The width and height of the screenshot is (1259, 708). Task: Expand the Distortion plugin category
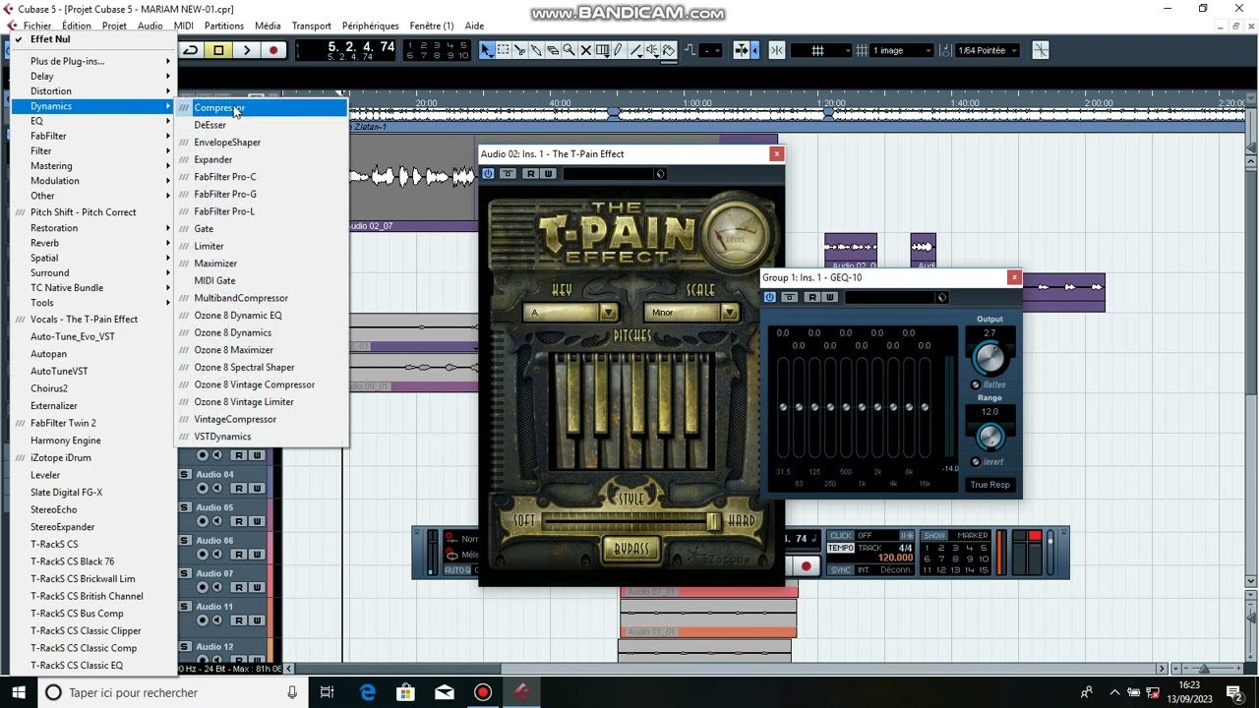(x=93, y=90)
